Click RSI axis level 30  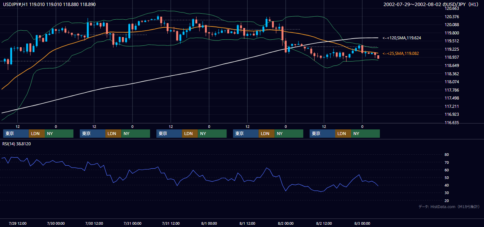(x=447, y=193)
